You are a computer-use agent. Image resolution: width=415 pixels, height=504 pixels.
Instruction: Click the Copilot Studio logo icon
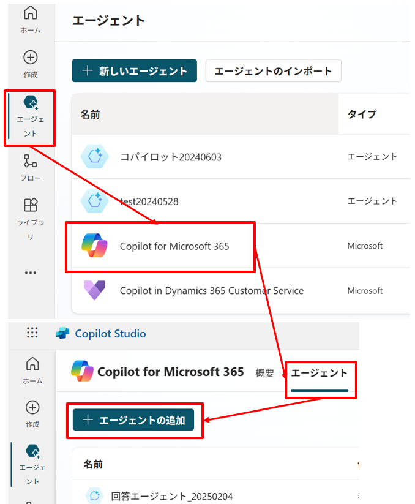62,333
